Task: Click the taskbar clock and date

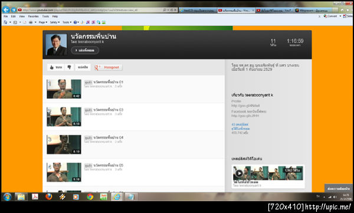Action: pyautogui.click(x=345, y=197)
